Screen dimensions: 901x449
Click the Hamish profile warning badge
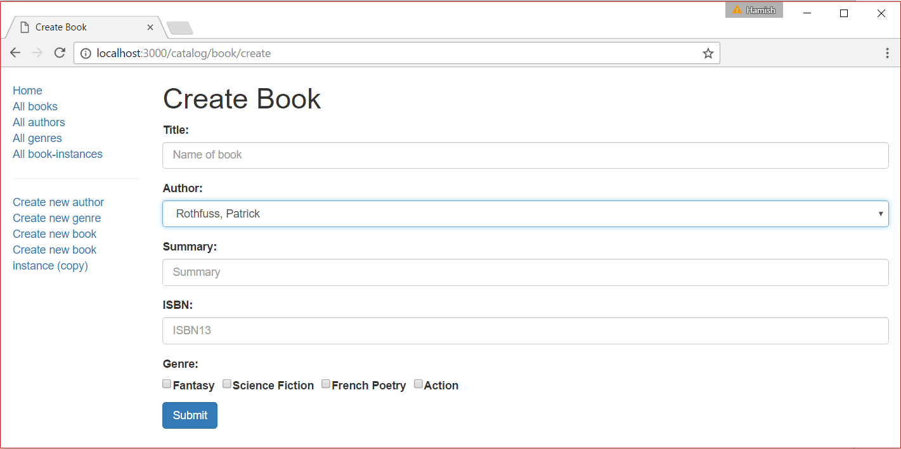point(754,10)
